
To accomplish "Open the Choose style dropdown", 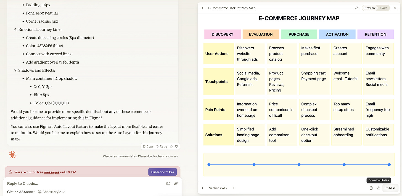I will coord(51,192).
